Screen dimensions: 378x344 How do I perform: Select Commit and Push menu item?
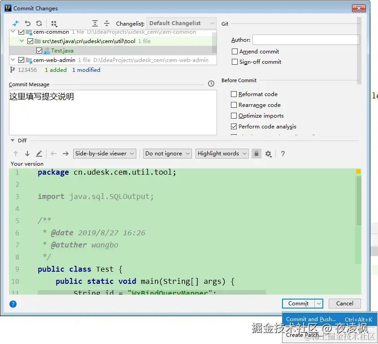pos(330,319)
